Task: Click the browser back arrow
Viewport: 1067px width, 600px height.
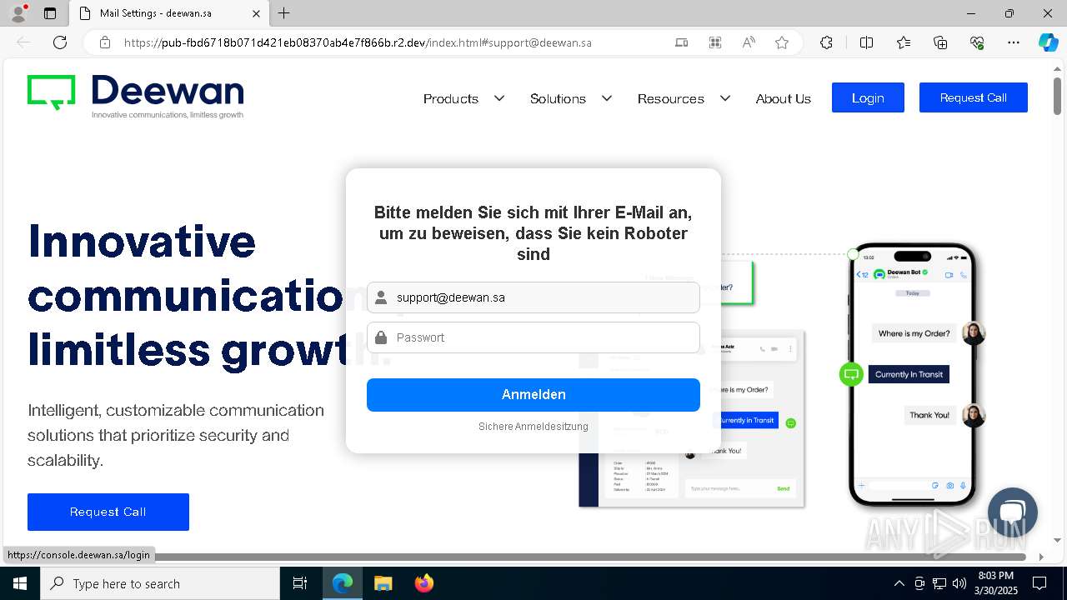Action: tap(23, 42)
